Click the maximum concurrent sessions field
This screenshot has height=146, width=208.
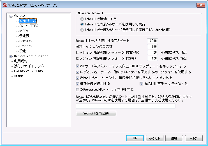click(152, 47)
